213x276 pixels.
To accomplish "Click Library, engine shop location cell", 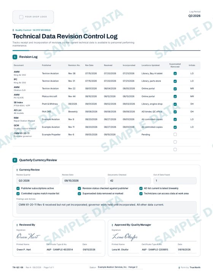I will [152, 104].
